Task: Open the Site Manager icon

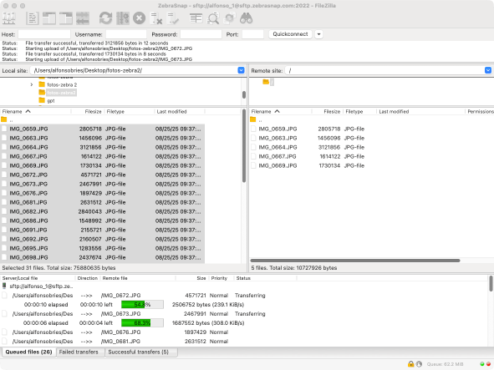Action: point(9,18)
